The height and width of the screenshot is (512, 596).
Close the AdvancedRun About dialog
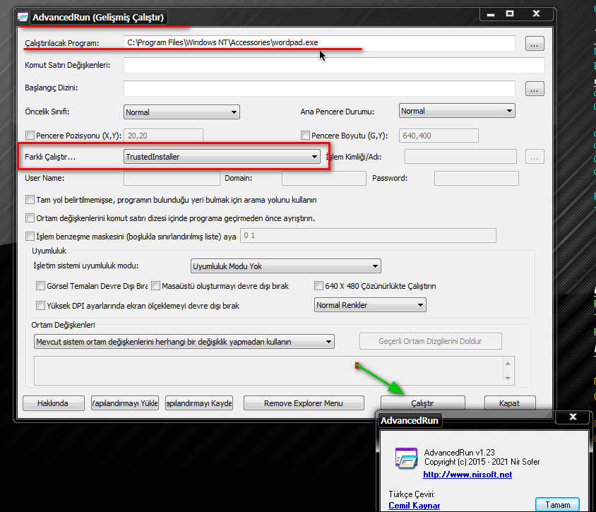(573, 417)
